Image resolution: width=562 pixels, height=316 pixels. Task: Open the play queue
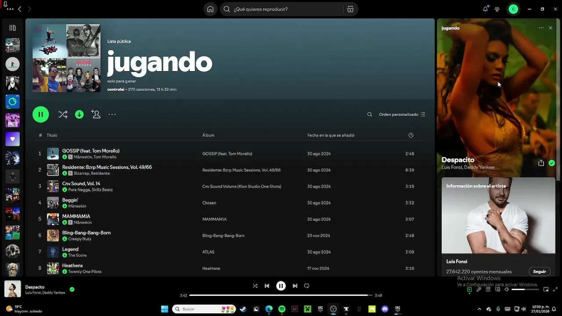(x=488, y=290)
